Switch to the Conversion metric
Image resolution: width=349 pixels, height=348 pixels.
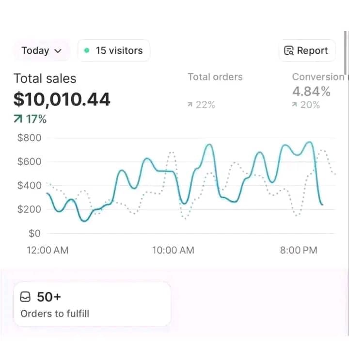click(317, 77)
